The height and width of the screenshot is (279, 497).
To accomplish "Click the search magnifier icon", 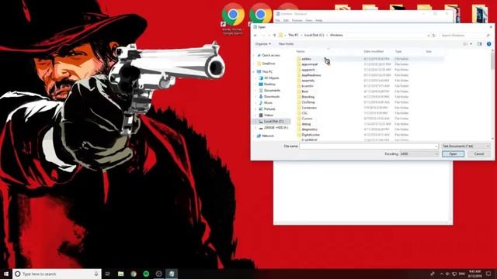I will (488, 36).
